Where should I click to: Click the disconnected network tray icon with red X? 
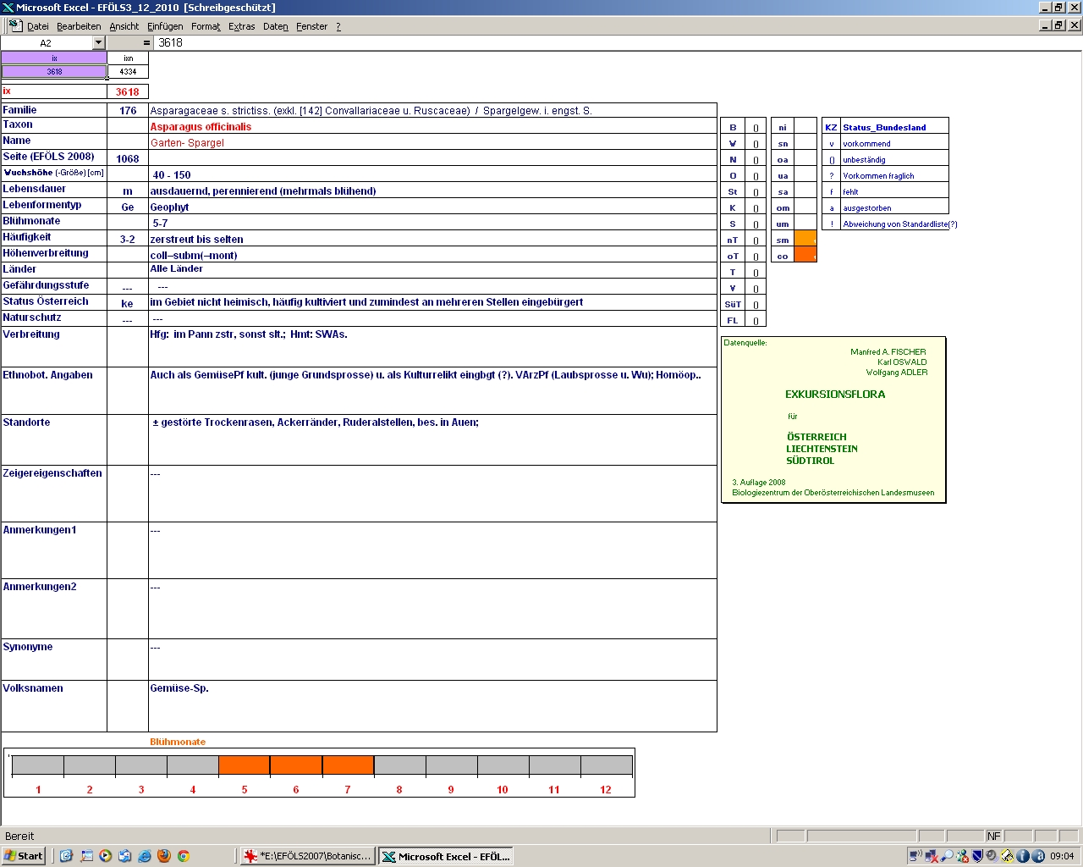tap(932, 856)
